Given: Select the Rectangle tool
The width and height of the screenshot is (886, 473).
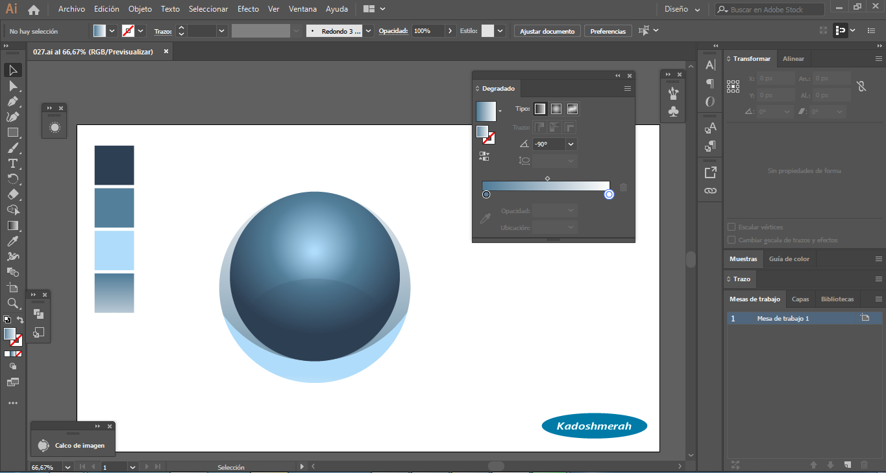Looking at the screenshot, I should (13, 132).
